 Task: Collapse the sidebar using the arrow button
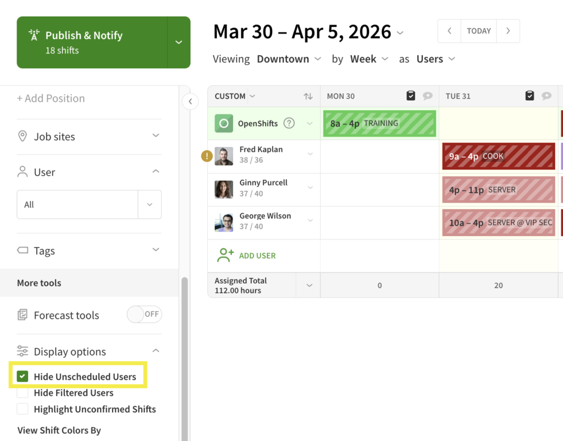coord(190,101)
